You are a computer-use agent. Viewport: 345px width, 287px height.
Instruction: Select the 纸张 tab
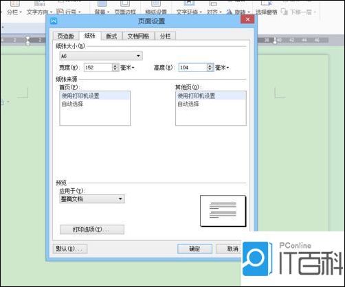pyautogui.click(x=90, y=36)
